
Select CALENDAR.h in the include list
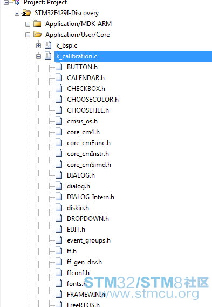point(86,78)
